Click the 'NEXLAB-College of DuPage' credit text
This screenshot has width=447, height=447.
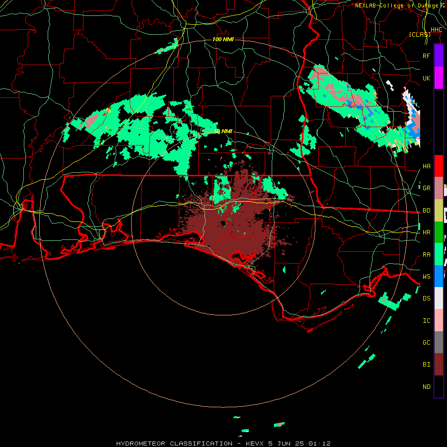tap(396, 5)
